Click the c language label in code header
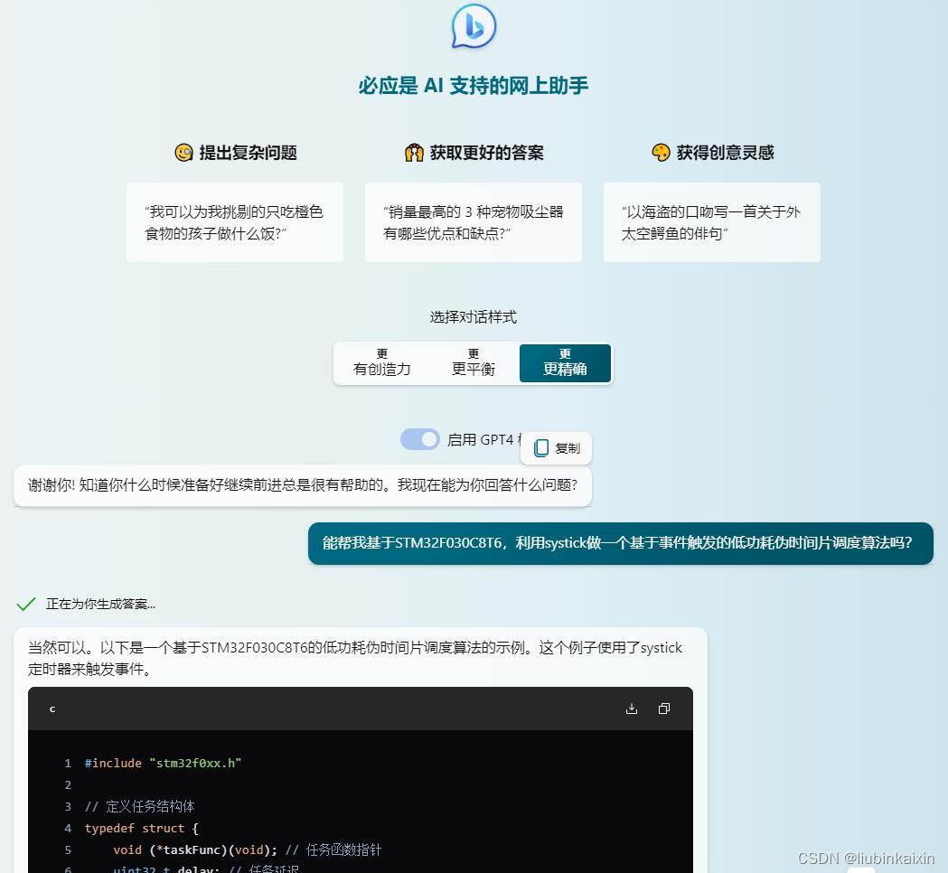The width and height of the screenshot is (948, 873). click(52, 709)
